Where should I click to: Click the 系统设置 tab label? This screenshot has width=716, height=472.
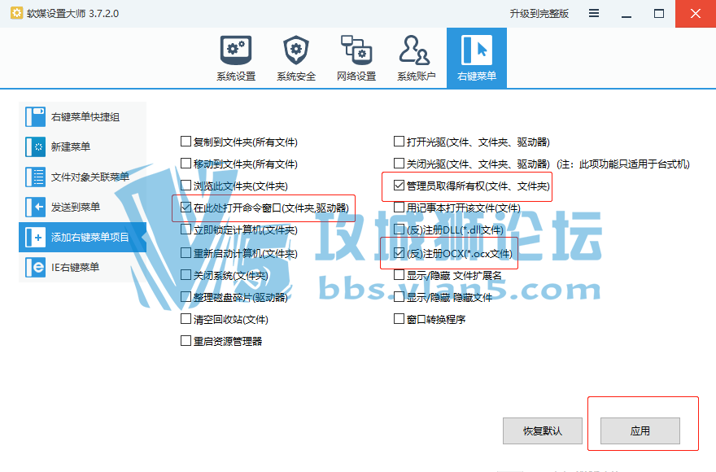click(x=236, y=76)
